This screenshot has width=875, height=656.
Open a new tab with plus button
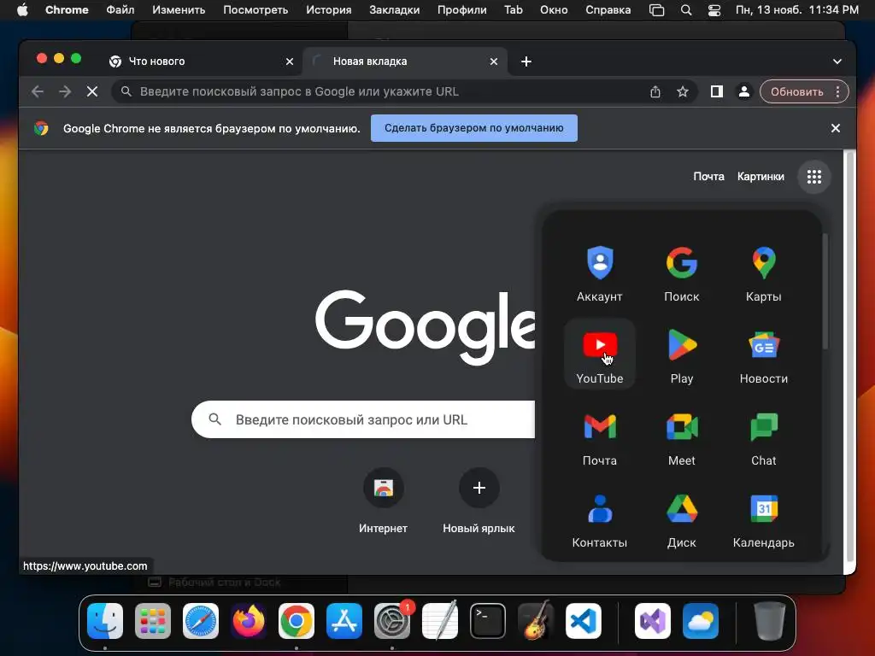526,61
